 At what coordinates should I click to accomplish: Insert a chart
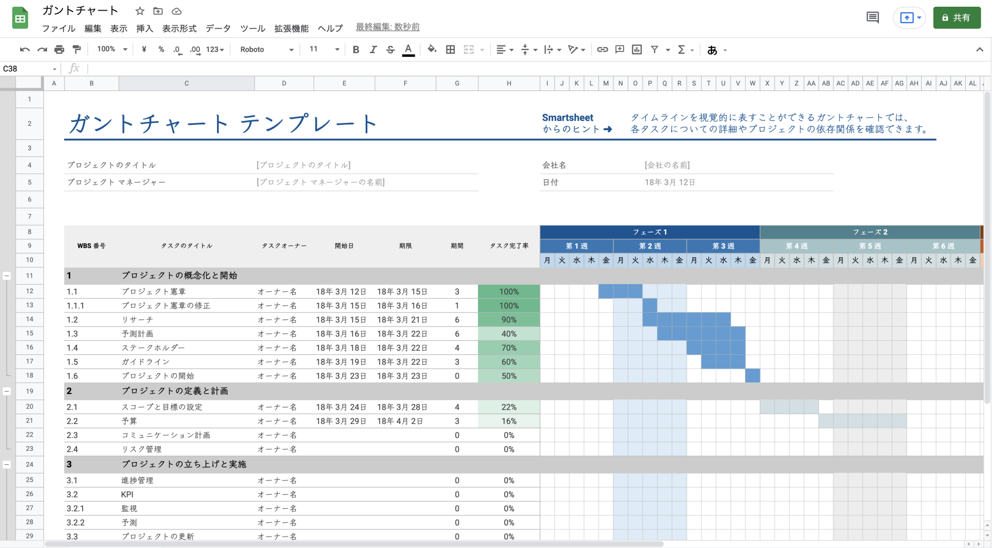tap(636, 50)
